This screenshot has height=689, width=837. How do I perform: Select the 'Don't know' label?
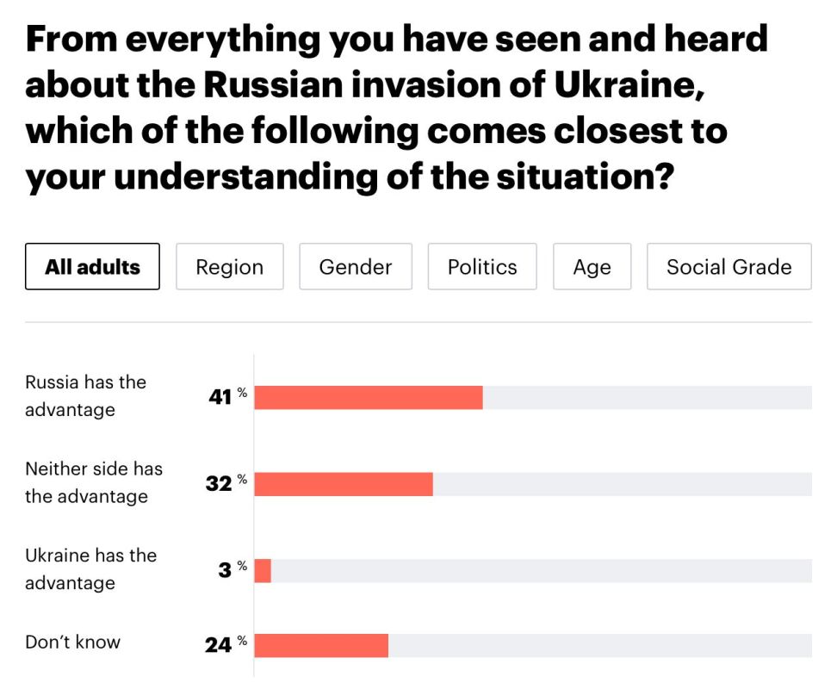click(72, 642)
